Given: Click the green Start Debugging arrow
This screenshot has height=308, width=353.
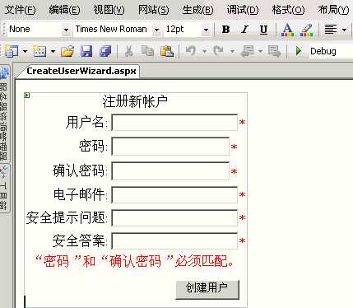Looking at the screenshot, I should pyautogui.click(x=299, y=51).
